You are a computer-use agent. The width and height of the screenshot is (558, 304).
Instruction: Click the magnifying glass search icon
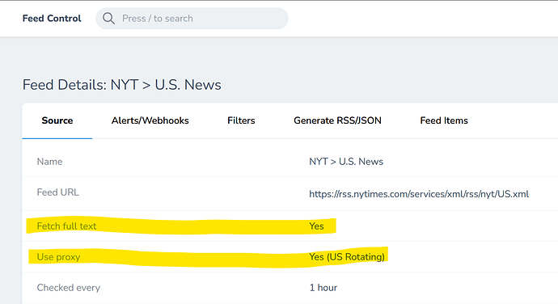(108, 19)
